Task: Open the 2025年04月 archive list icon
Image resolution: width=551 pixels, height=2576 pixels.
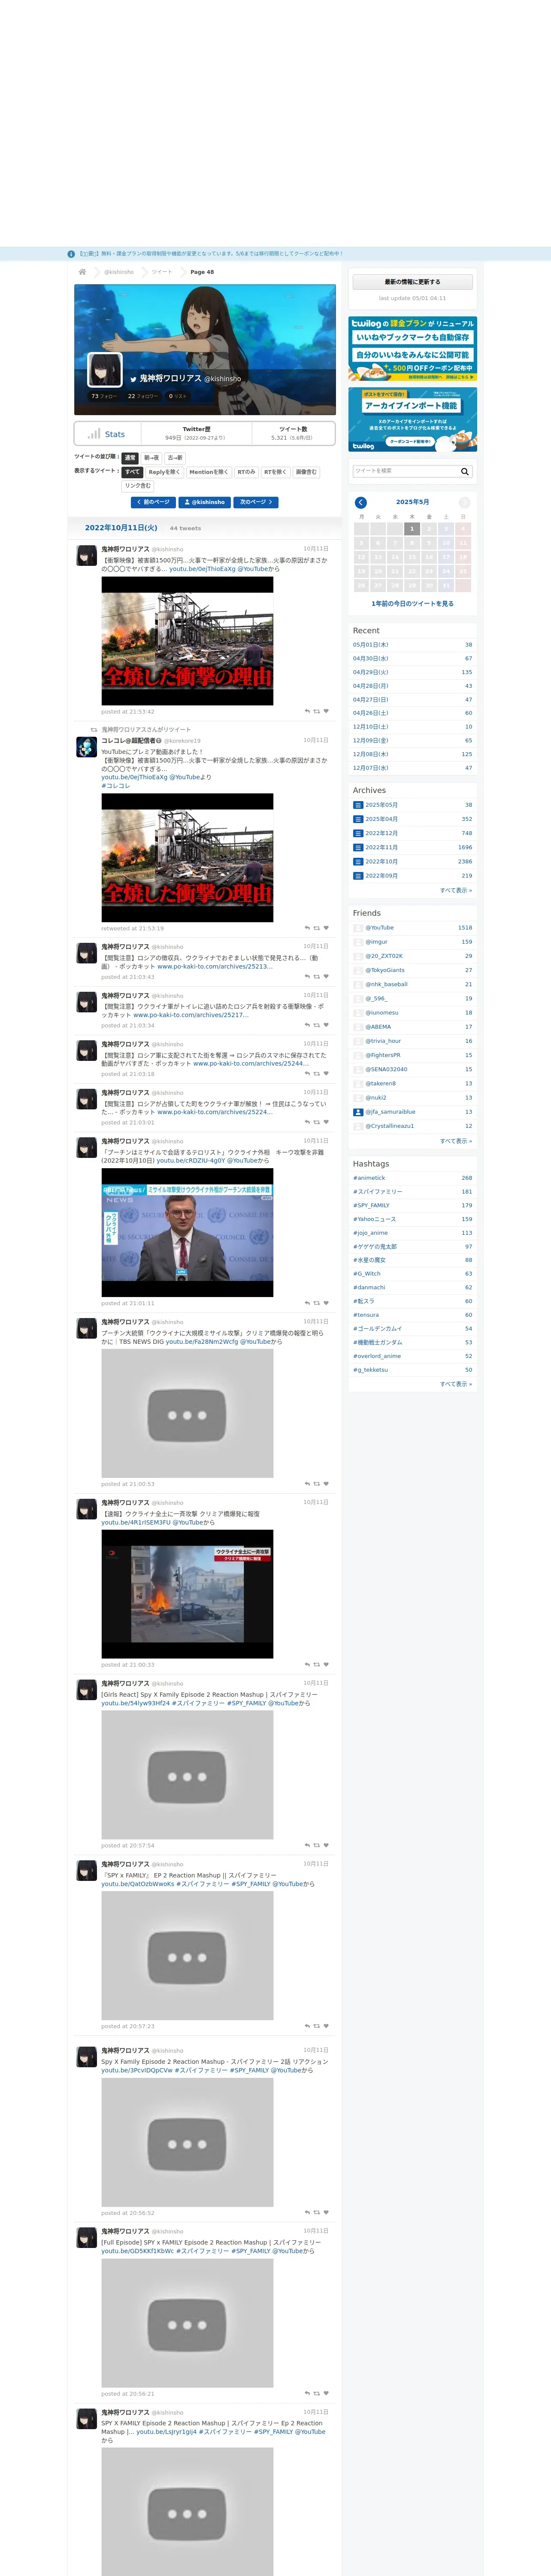Action: [358, 819]
